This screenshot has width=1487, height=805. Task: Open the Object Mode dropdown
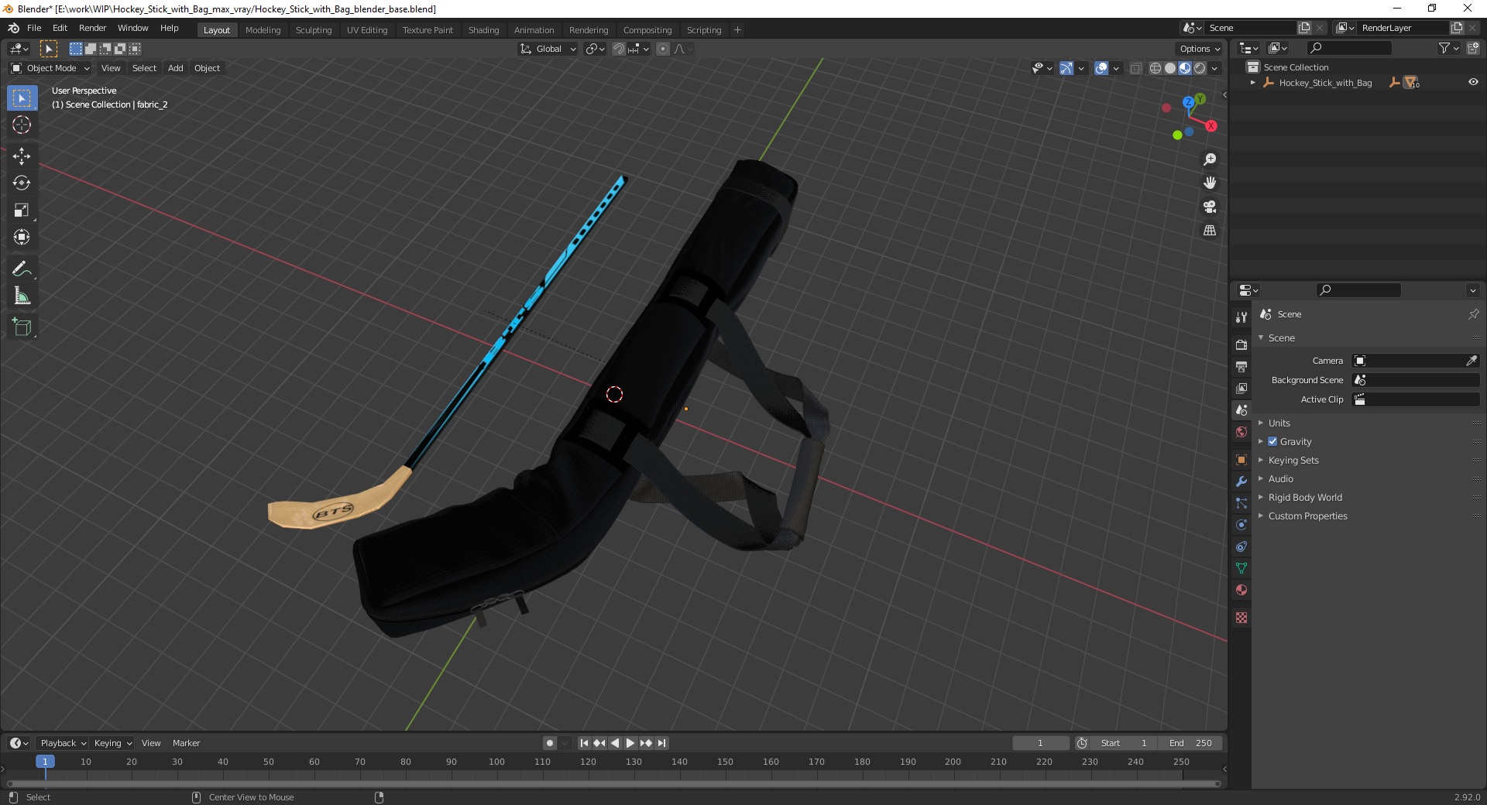pos(50,68)
